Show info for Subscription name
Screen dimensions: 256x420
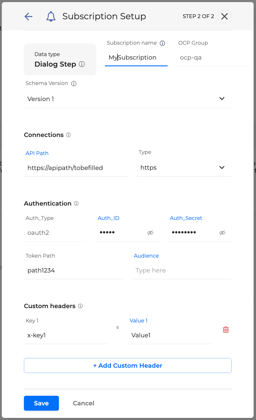pyautogui.click(x=162, y=43)
